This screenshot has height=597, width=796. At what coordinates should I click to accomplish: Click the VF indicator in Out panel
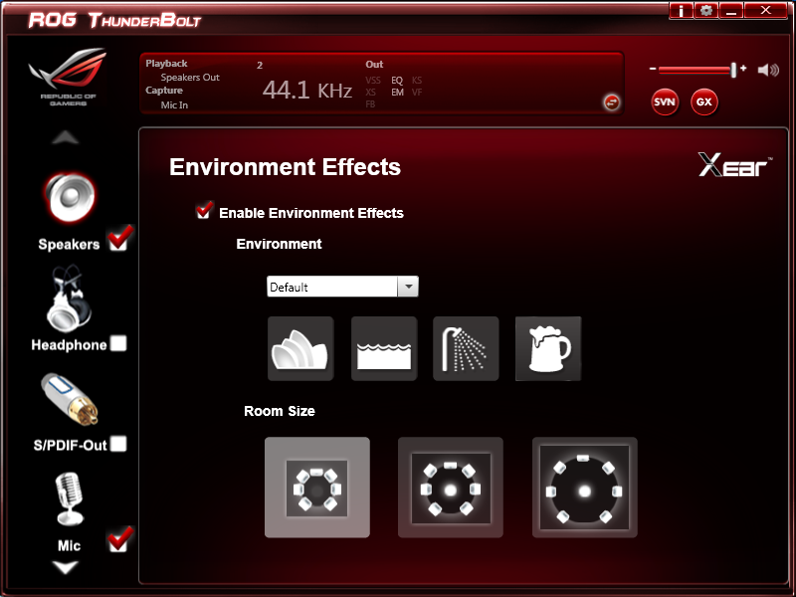[x=417, y=93]
